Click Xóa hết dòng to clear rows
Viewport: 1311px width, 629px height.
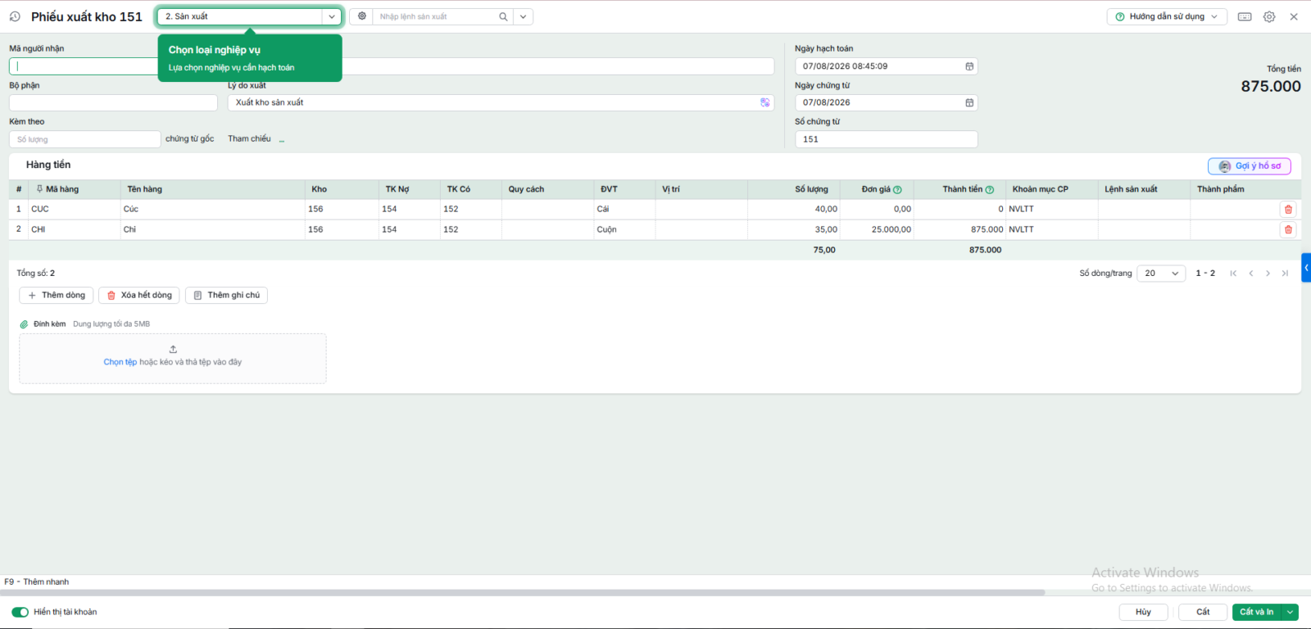139,296
